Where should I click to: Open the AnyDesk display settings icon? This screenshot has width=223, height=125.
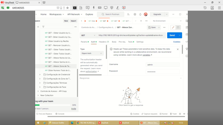106,8
